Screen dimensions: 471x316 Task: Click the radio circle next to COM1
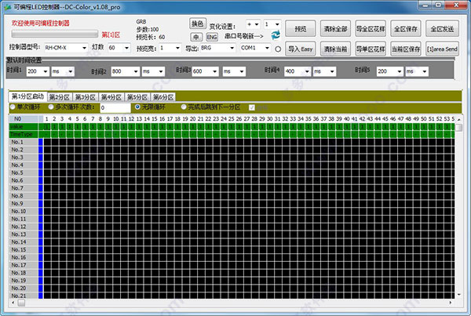click(x=278, y=49)
